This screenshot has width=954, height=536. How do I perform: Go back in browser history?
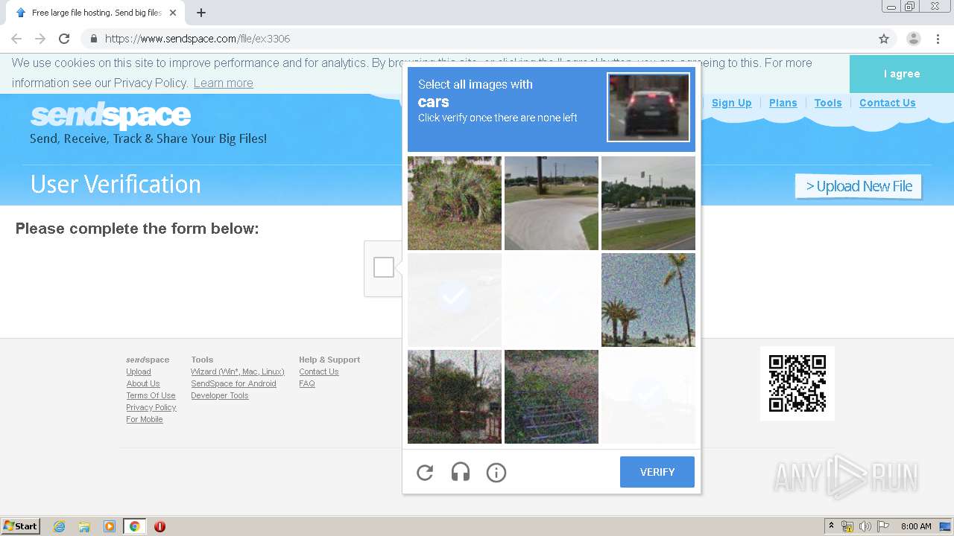pos(16,39)
